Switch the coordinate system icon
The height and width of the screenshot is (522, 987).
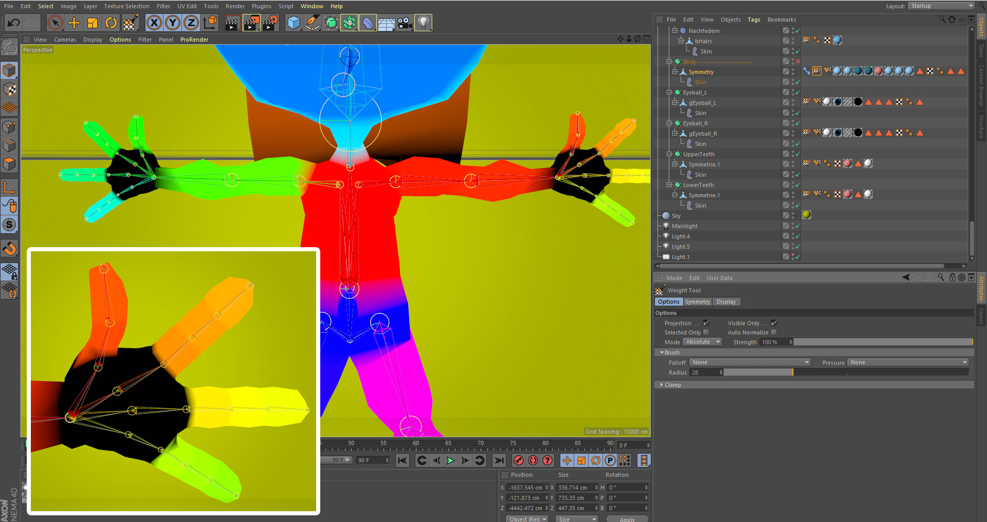pos(210,23)
